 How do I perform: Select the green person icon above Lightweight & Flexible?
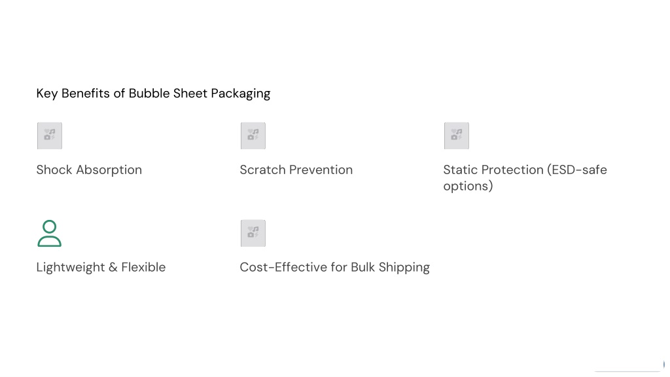(x=50, y=234)
